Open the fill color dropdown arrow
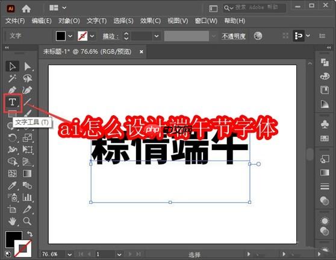336x260 pixels. coord(70,36)
